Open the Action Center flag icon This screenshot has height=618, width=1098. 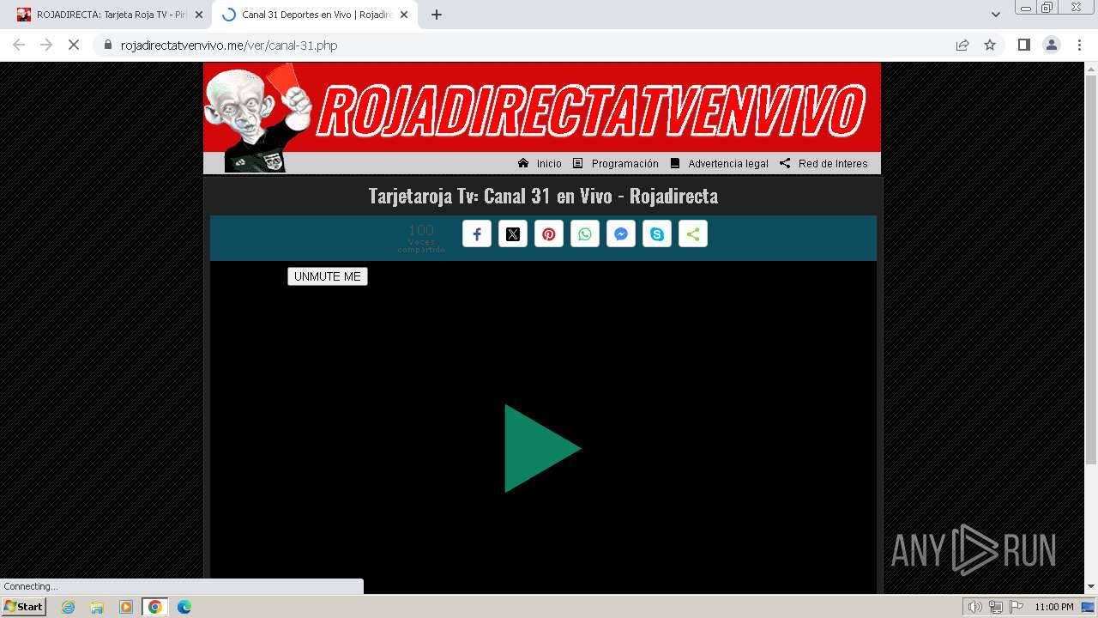(x=1017, y=607)
